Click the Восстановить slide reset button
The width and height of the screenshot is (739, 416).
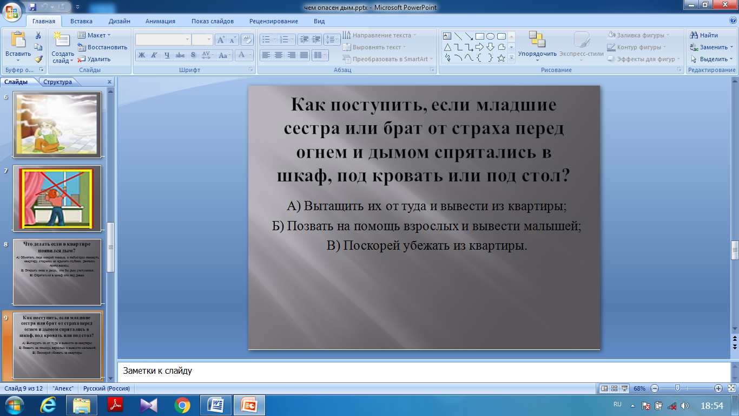coord(102,47)
